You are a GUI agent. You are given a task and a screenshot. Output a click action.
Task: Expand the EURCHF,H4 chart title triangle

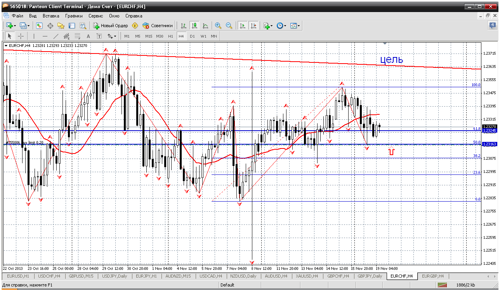point(6,46)
